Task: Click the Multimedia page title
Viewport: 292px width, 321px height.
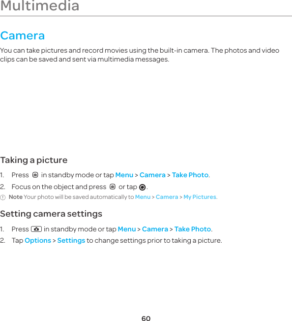Action: click(x=40, y=5)
